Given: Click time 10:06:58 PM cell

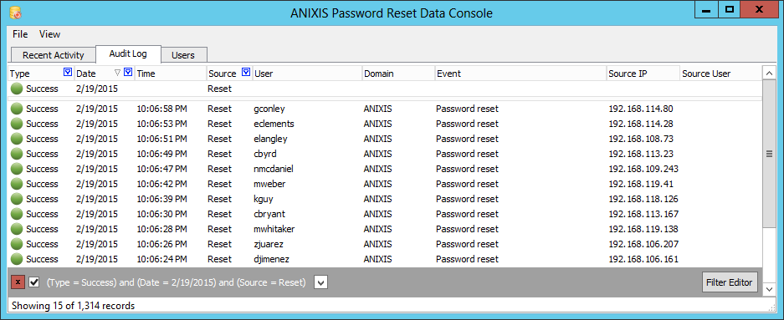Looking at the screenshot, I should pyautogui.click(x=161, y=109).
